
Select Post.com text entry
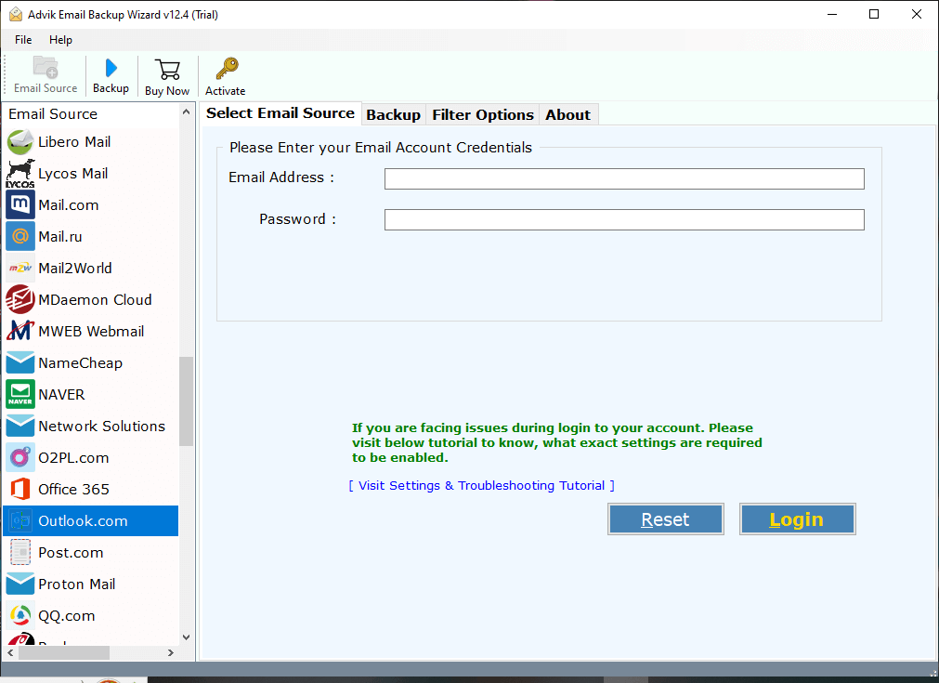tap(71, 552)
